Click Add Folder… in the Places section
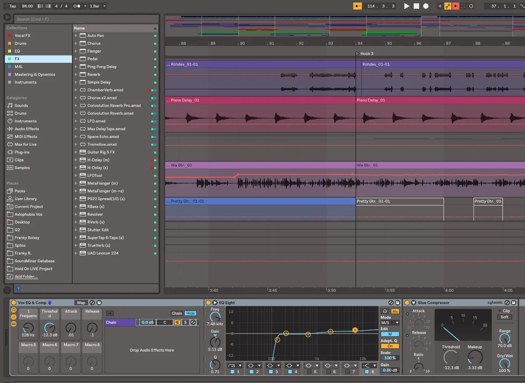Screen dimensions: 525x383 pos(25,276)
